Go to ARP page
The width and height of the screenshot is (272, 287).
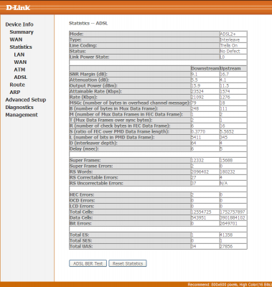pyautogui.click(x=15, y=93)
